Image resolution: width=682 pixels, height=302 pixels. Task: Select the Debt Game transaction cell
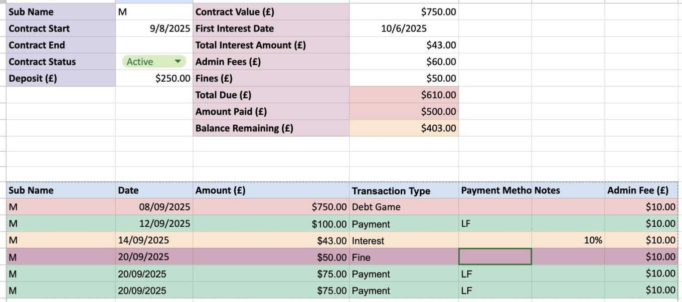pos(404,207)
